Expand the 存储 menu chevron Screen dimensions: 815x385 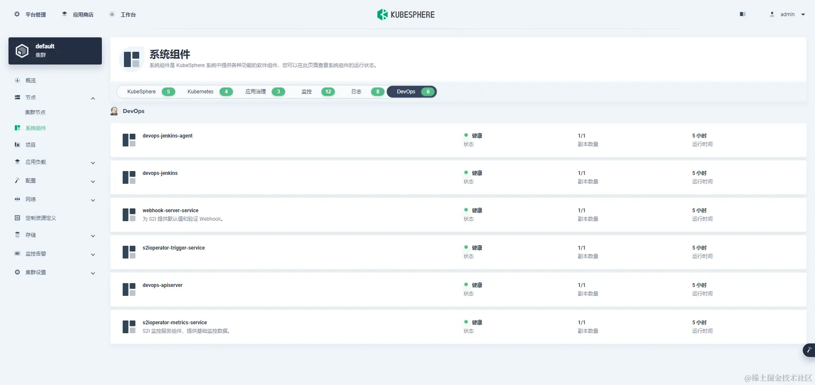pos(93,236)
